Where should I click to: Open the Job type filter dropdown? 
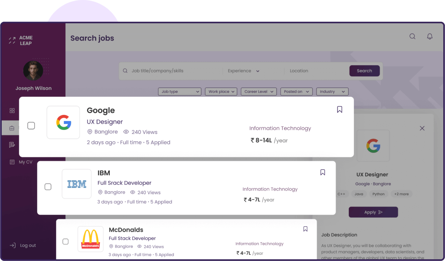(x=179, y=92)
